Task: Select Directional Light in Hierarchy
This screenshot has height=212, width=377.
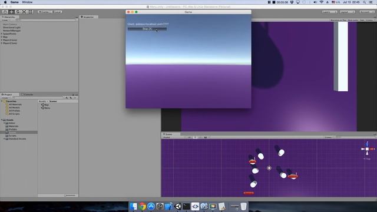Action: point(12,28)
